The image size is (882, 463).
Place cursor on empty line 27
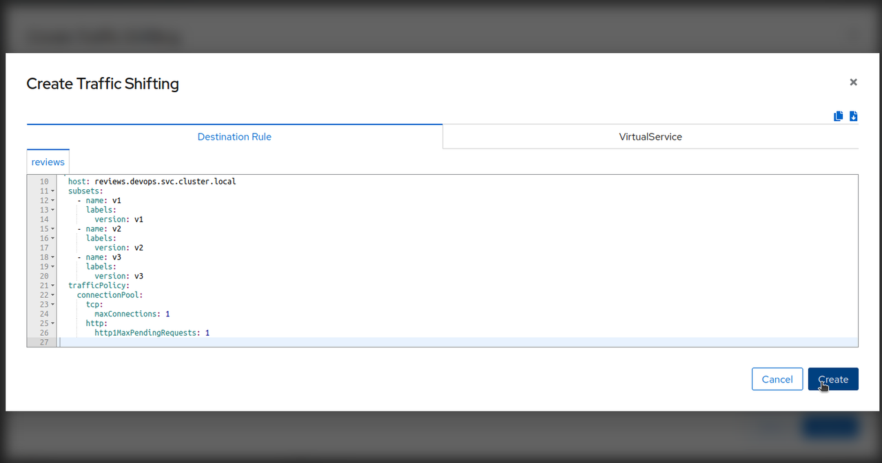click(458, 342)
